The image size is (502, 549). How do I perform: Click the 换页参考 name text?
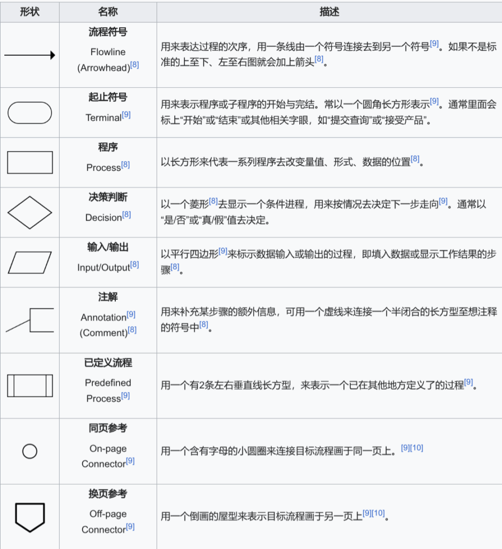point(108,494)
